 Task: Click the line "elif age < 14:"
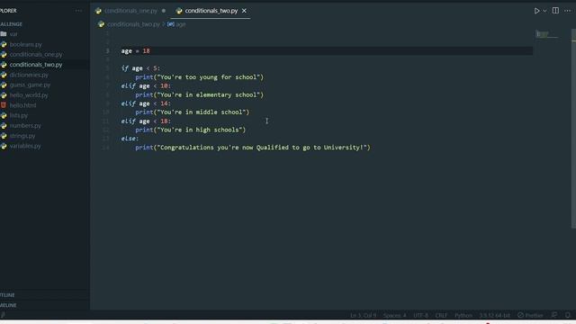tap(146, 103)
